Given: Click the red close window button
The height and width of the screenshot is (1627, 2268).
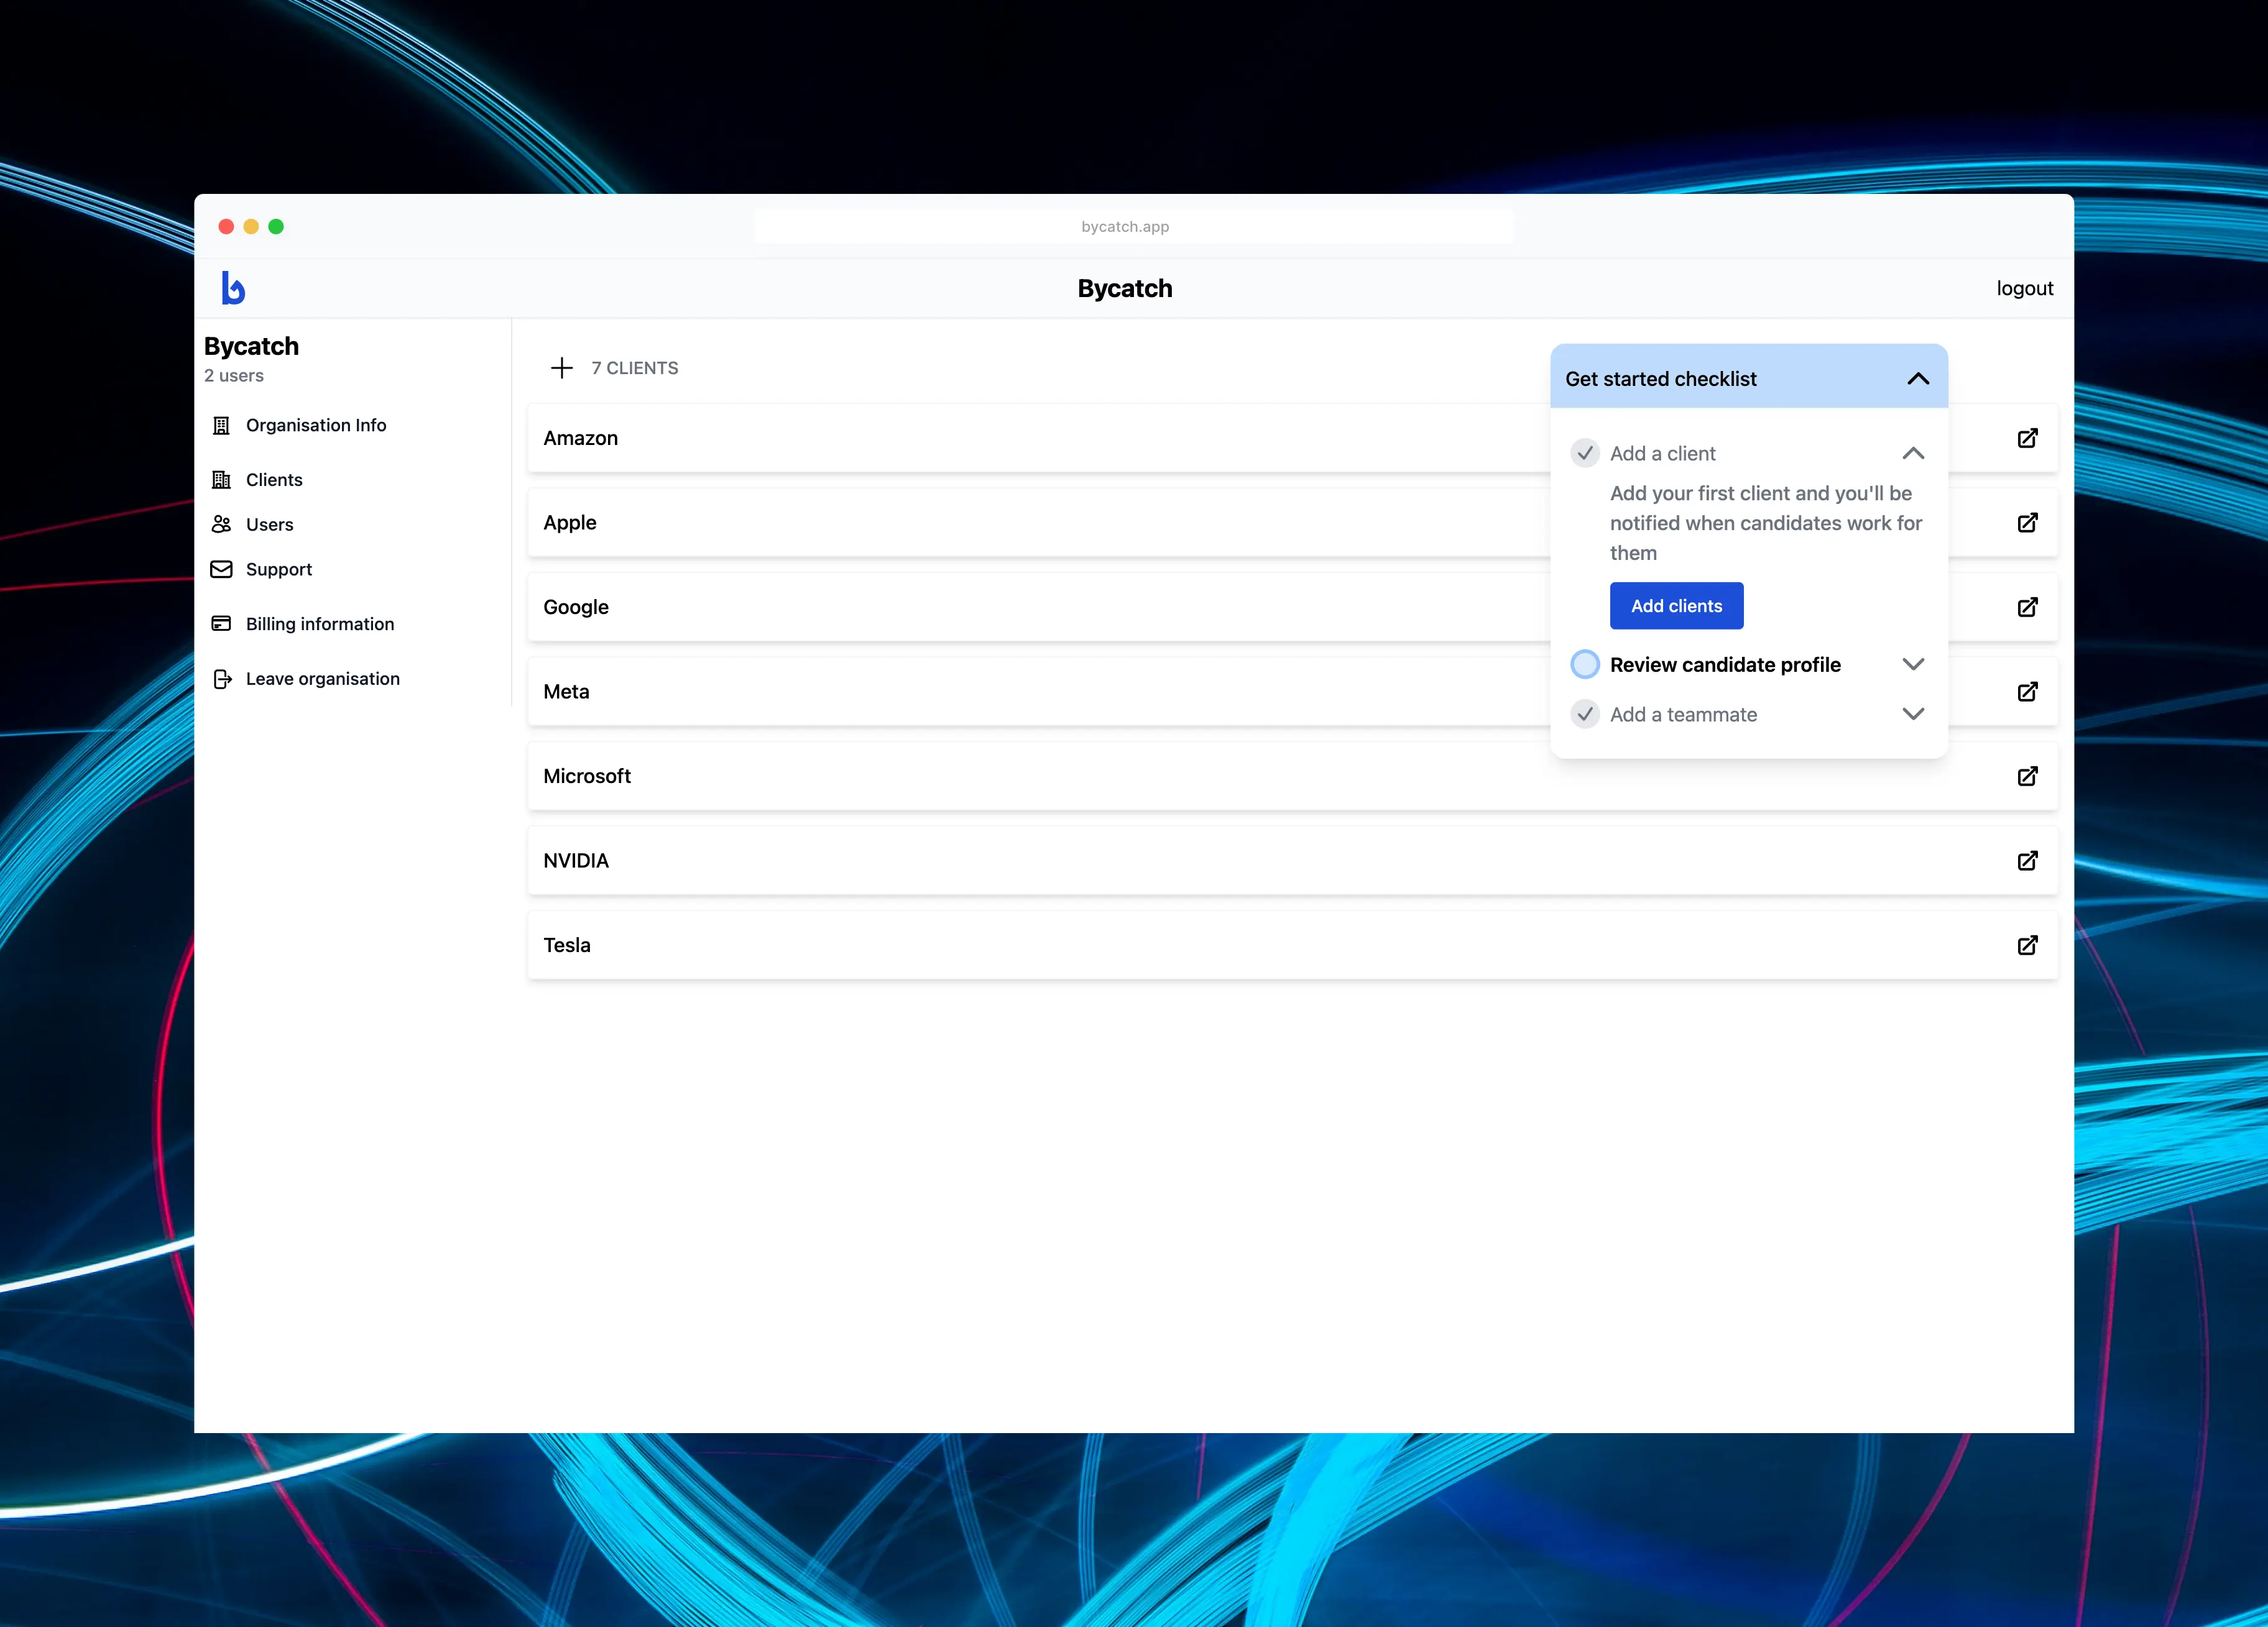Looking at the screenshot, I should (x=226, y=227).
